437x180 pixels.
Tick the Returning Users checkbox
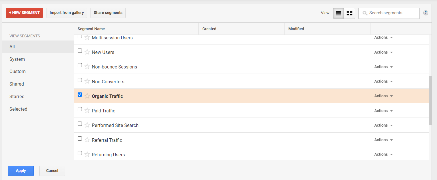(80, 153)
